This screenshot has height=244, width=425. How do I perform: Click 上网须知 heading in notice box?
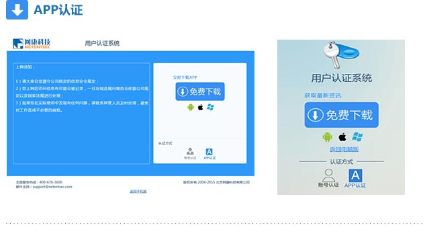[x=25, y=67]
